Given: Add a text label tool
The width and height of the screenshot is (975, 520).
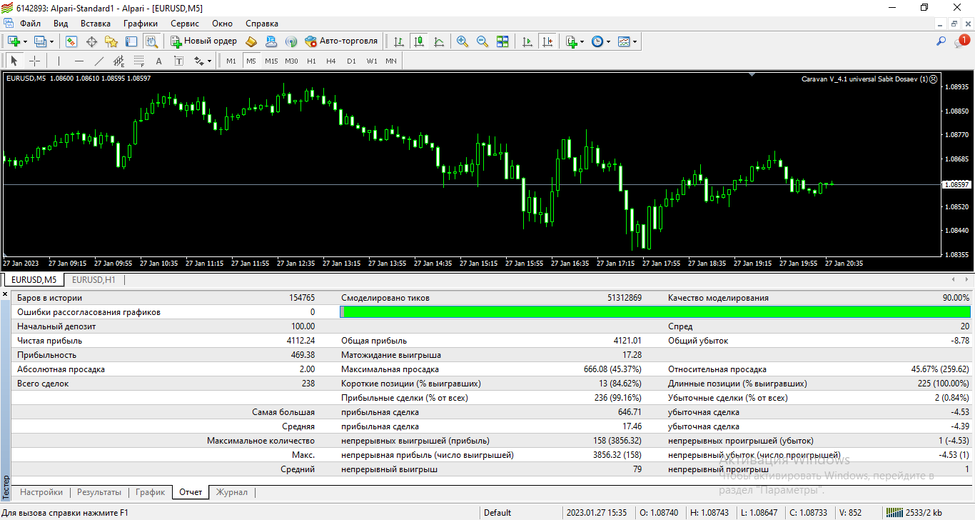Looking at the screenshot, I should pos(159,61).
